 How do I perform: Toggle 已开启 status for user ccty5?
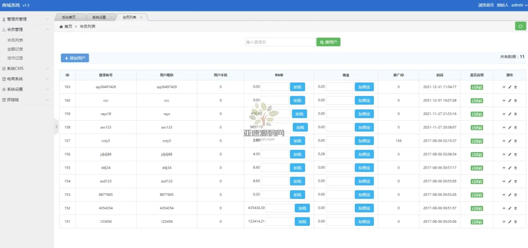pos(476,141)
